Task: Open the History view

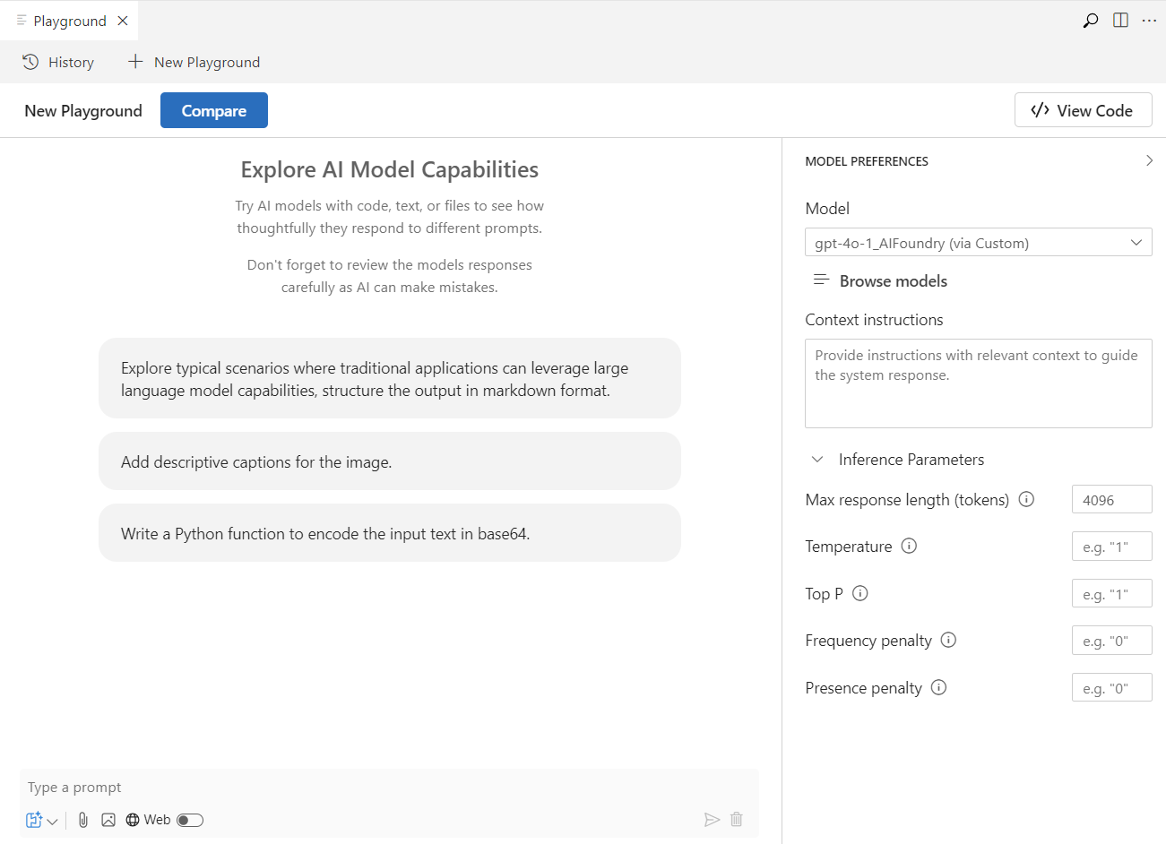Action: coord(58,62)
